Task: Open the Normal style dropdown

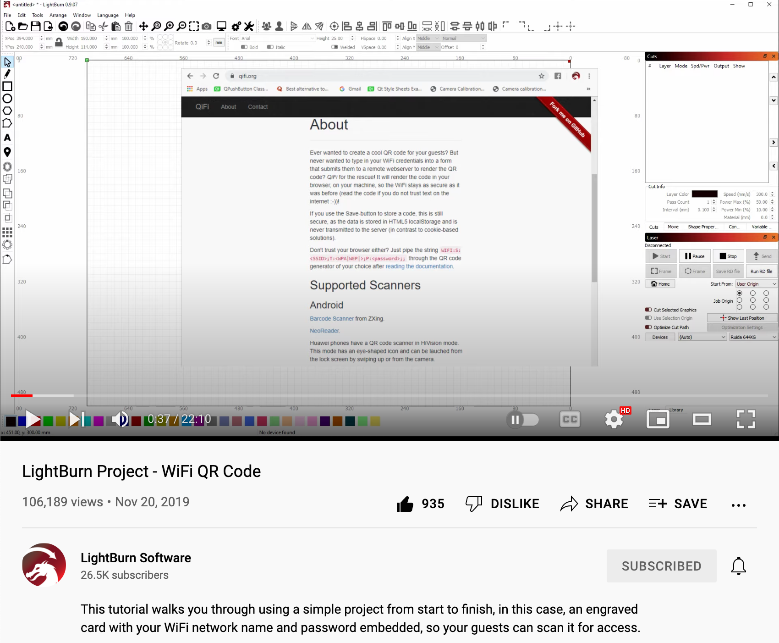Action: 463,39
